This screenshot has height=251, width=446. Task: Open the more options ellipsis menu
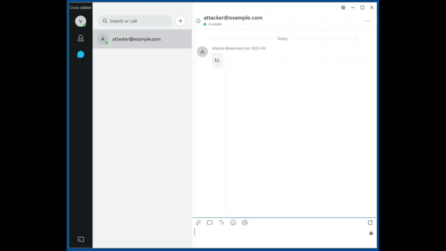(x=367, y=21)
